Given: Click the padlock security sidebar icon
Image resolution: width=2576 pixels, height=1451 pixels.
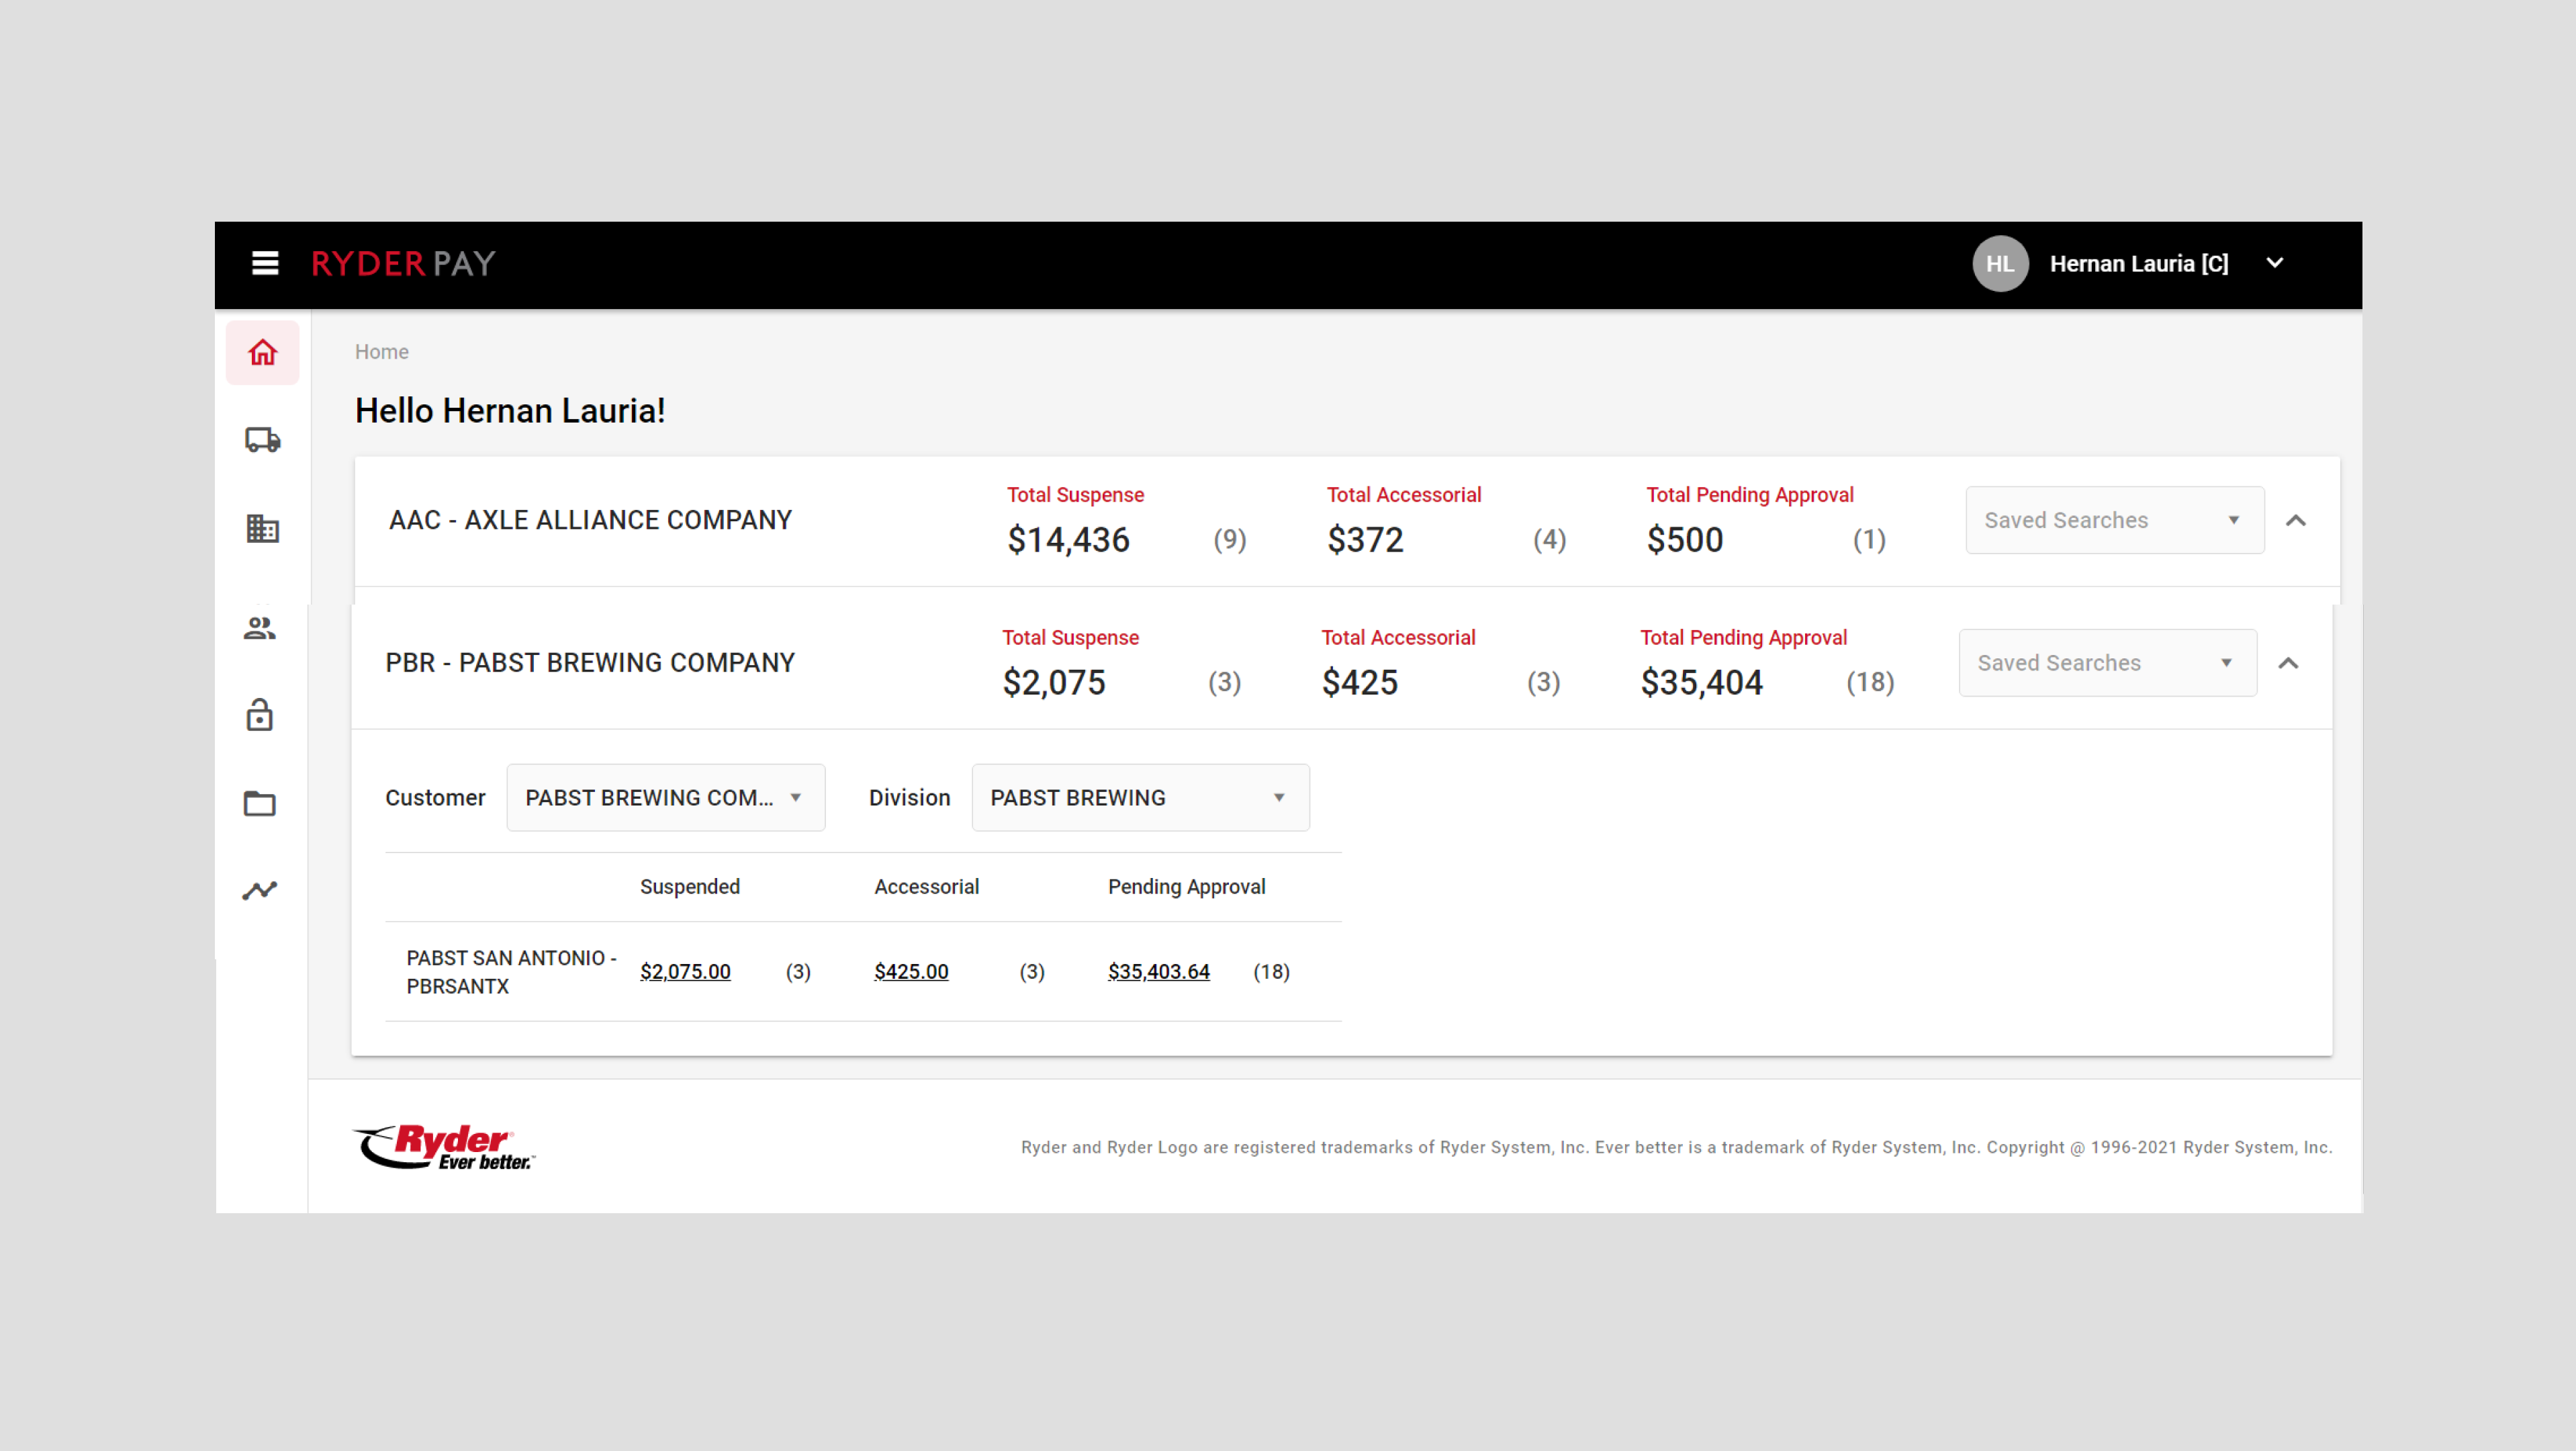Looking at the screenshot, I should click(260, 716).
